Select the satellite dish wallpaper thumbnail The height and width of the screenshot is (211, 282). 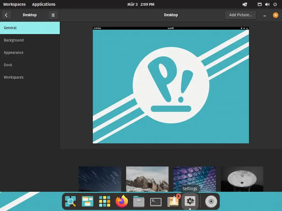click(x=242, y=179)
